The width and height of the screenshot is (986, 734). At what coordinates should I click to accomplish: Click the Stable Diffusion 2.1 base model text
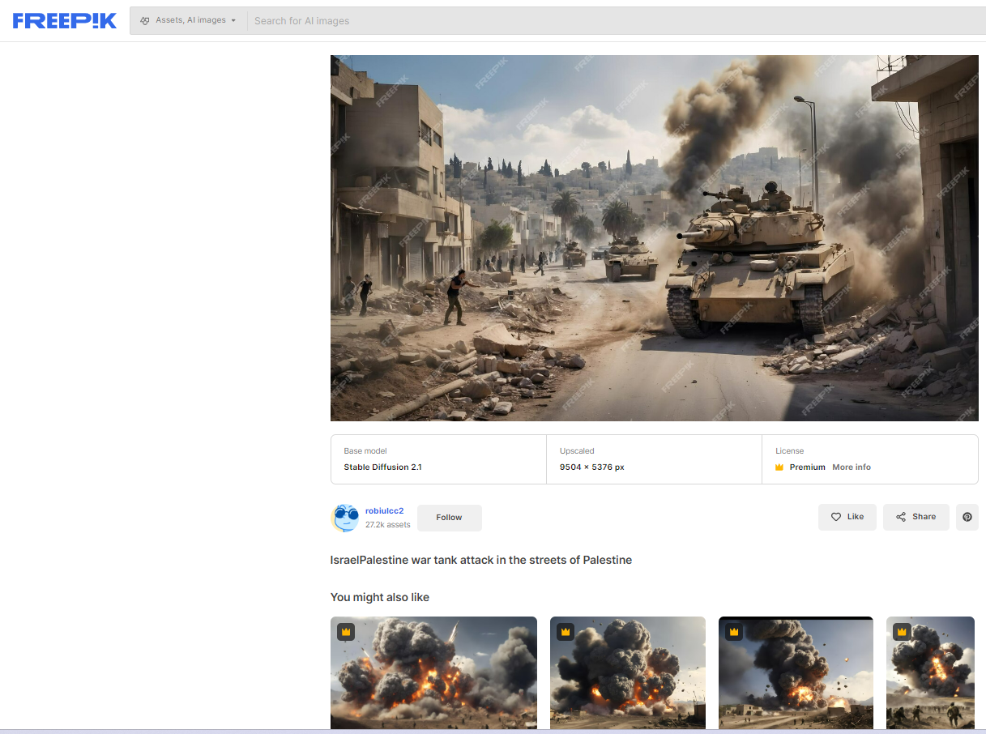382,467
